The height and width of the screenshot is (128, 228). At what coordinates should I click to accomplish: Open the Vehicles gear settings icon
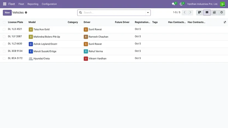coord(26,12)
